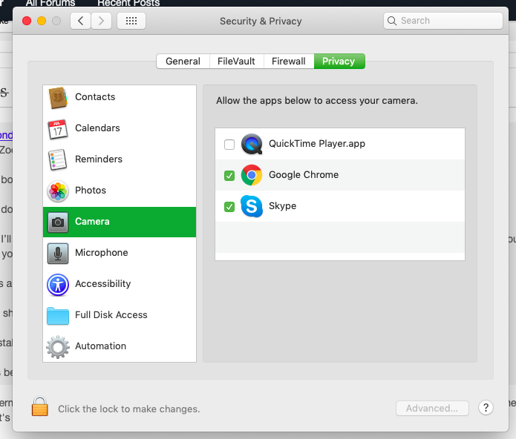Go back using the left arrow button

(81, 21)
